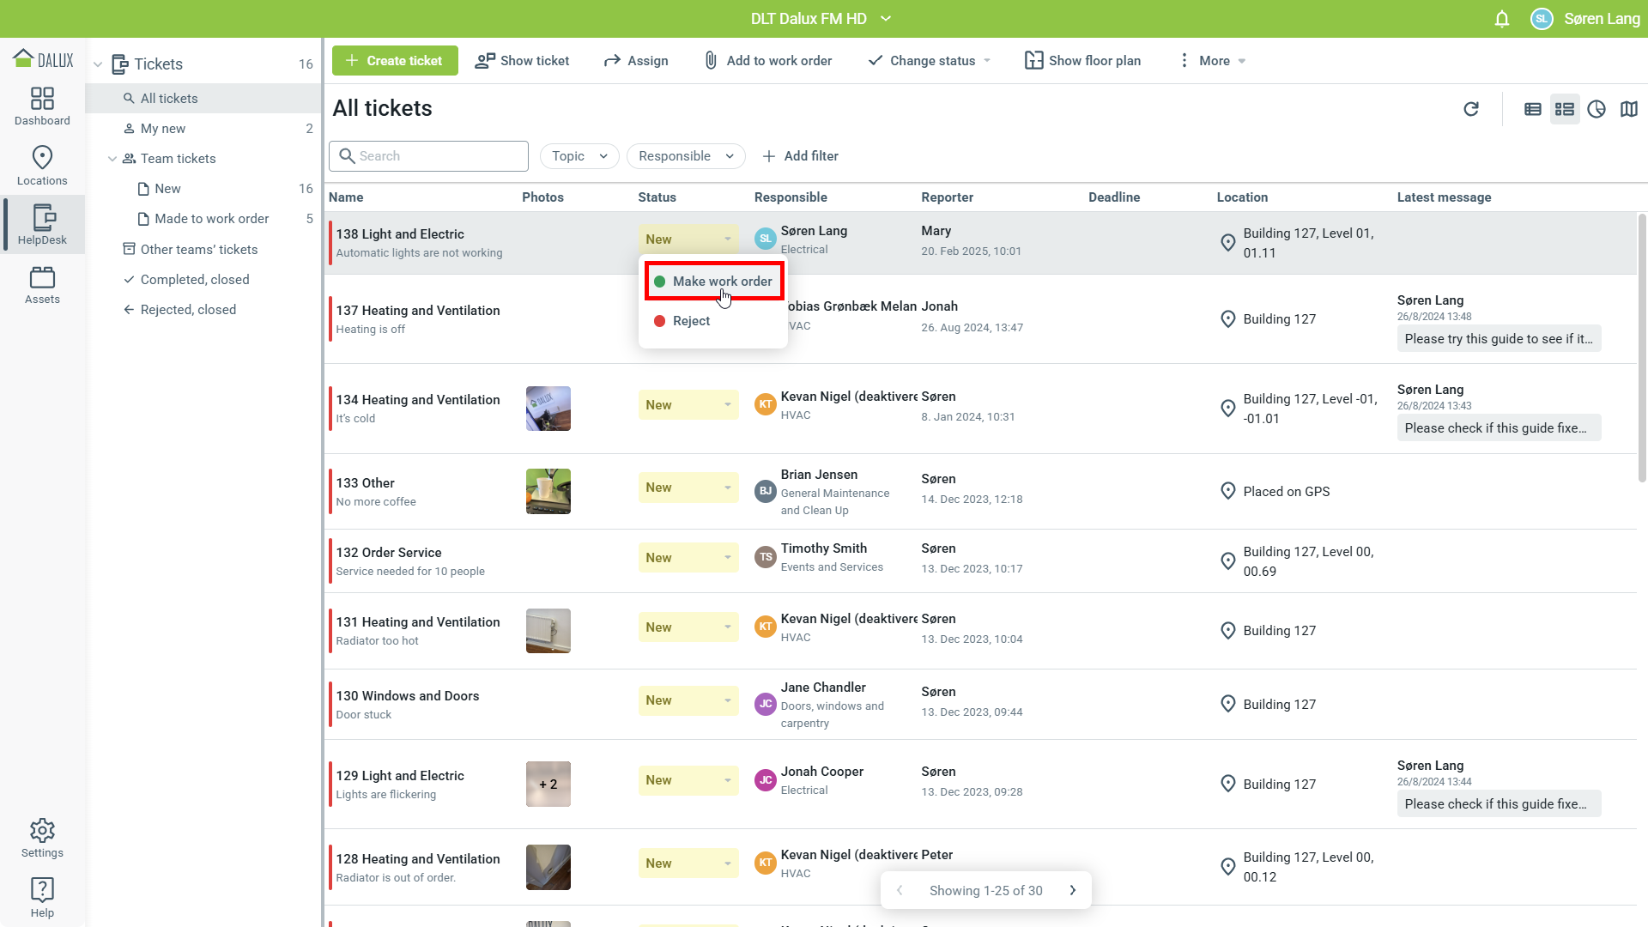Click the notification bell icon
The width and height of the screenshot is (1648, 927).
click(x=1501, y=19)
